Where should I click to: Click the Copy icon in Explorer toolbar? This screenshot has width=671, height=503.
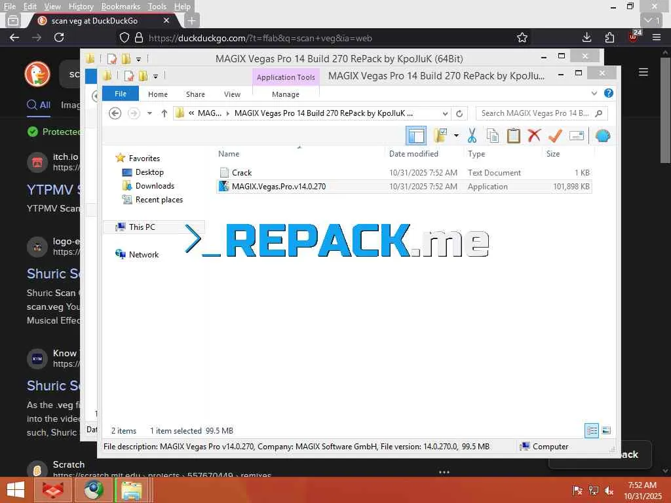[493, 136]
